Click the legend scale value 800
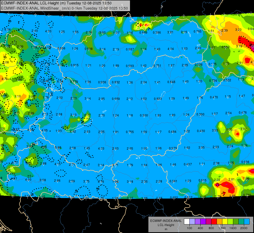This screenshot has height=233, width=254. pos(211,228)
